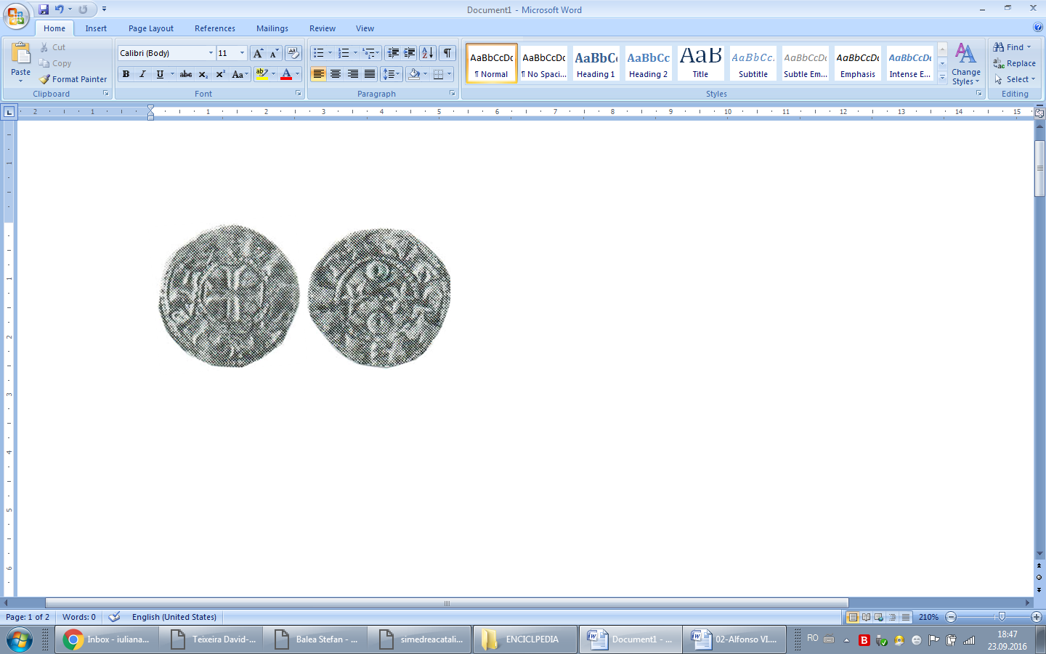Click the Clear Formatting icon
1046x654 pixels.
click(x=293, y=53)
